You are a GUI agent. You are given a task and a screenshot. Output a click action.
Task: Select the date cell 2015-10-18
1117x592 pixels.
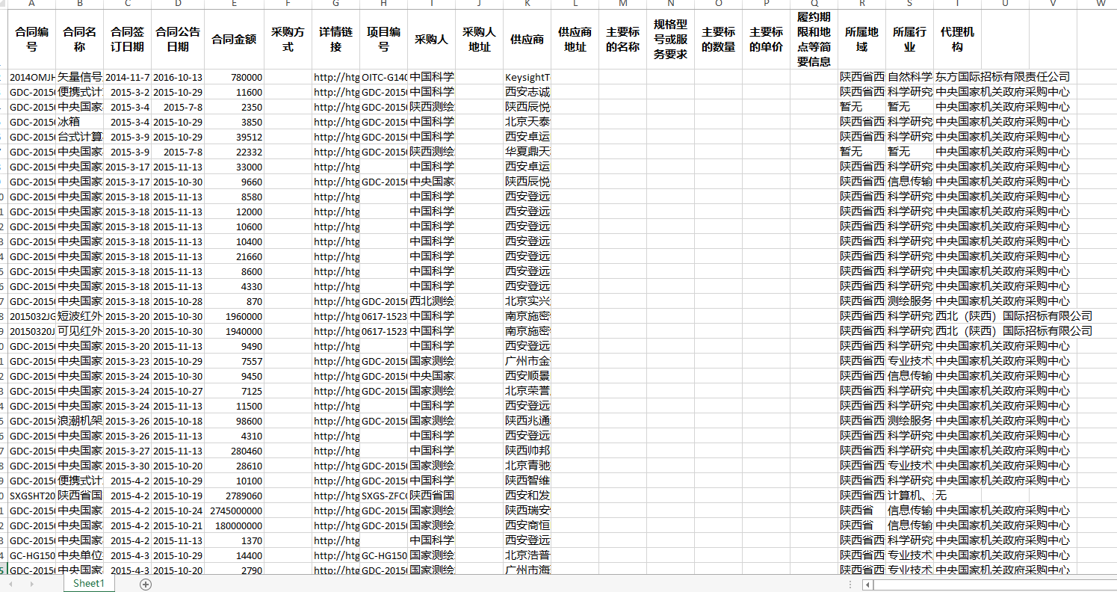(178, 421)
